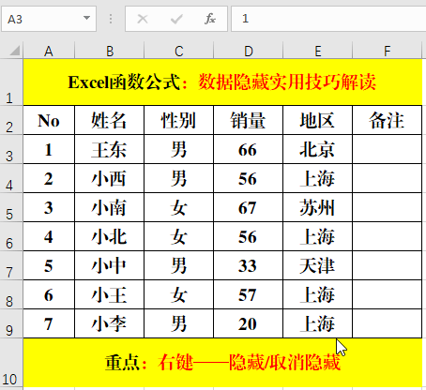The width and height of the screenshot is (426, 390).
Task: Select the cell containing '小南'
Action: click(x=109, y=207)
